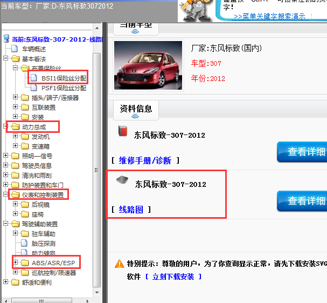Open the 车辆概述 document in the tree
The height and width of the screenshot is (303, 327).
[34, 49]
